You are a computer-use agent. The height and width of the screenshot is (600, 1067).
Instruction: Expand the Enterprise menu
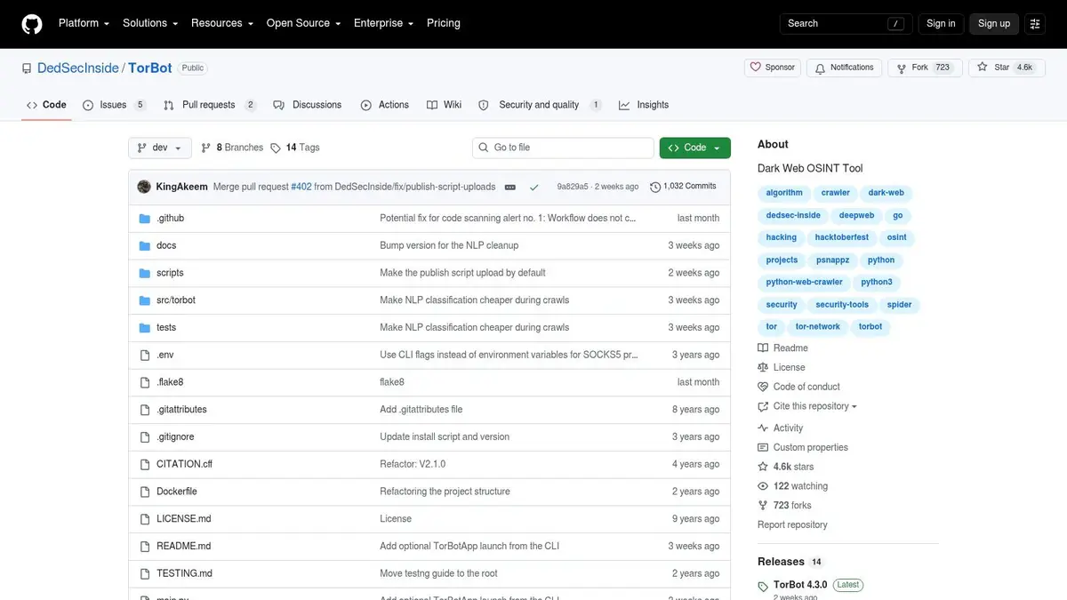click(384, 23)
